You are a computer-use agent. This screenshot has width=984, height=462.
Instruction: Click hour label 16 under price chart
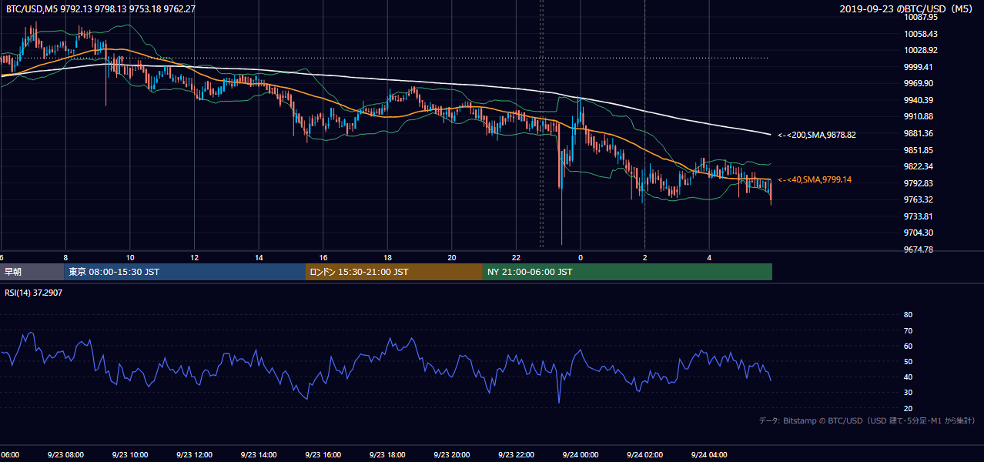(x=323, y=258)
